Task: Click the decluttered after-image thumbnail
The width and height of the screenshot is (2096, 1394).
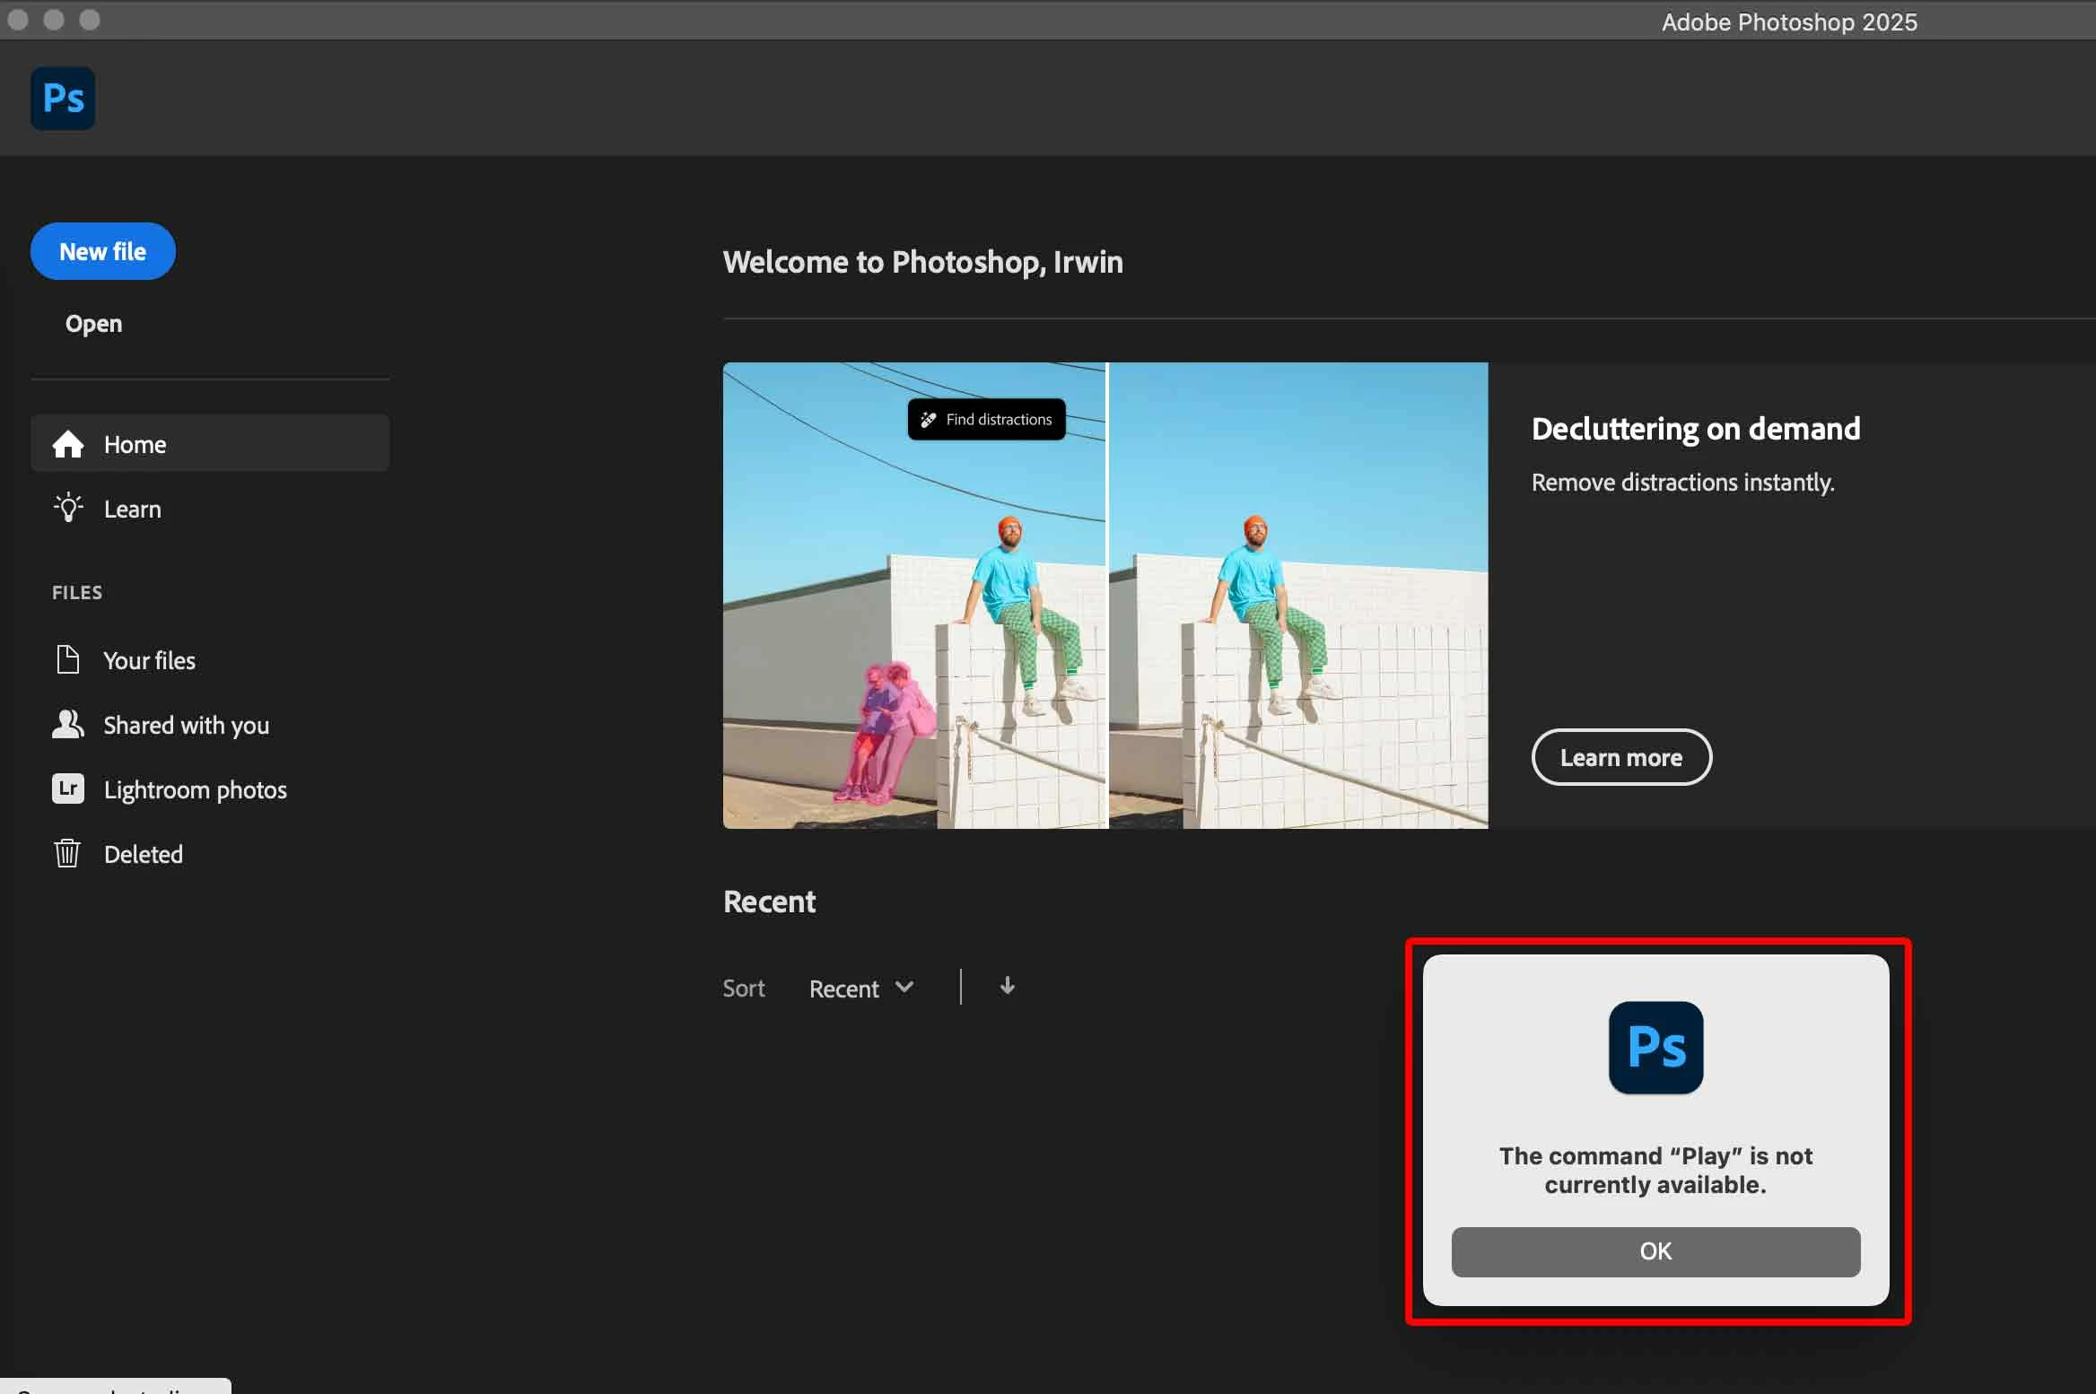Action: [1297, 596]
